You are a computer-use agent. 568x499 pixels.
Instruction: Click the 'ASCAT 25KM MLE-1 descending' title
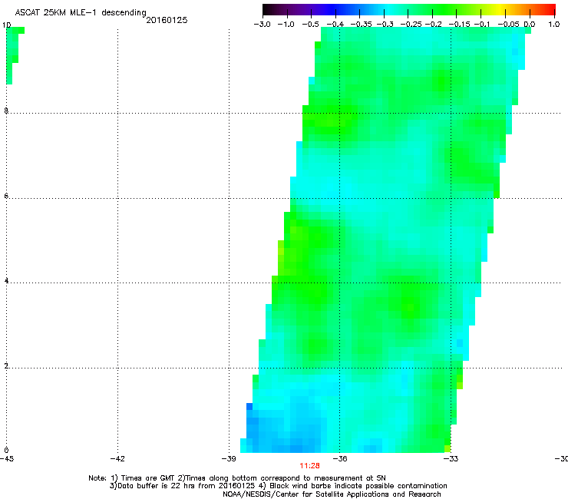coord(81,13)
